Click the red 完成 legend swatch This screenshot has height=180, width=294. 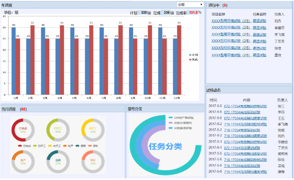[190, 60]
